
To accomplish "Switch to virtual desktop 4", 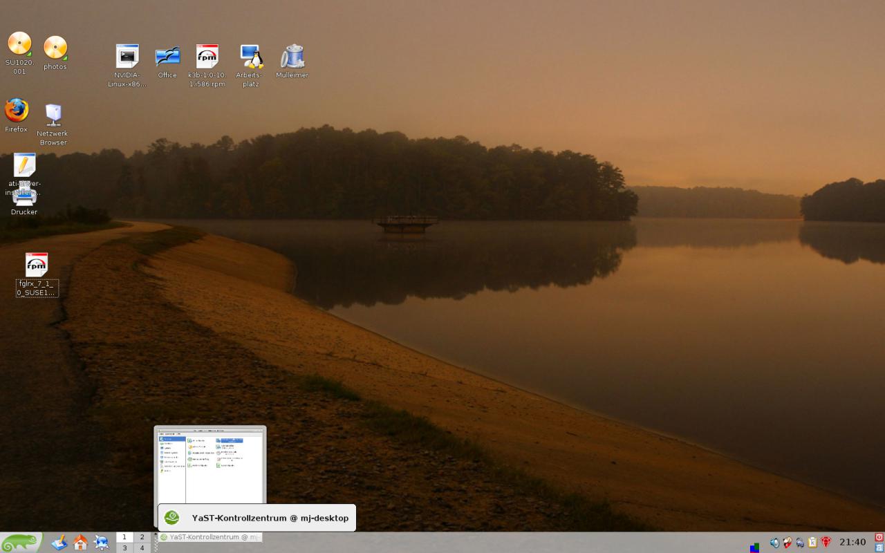I will click(142, 547).
